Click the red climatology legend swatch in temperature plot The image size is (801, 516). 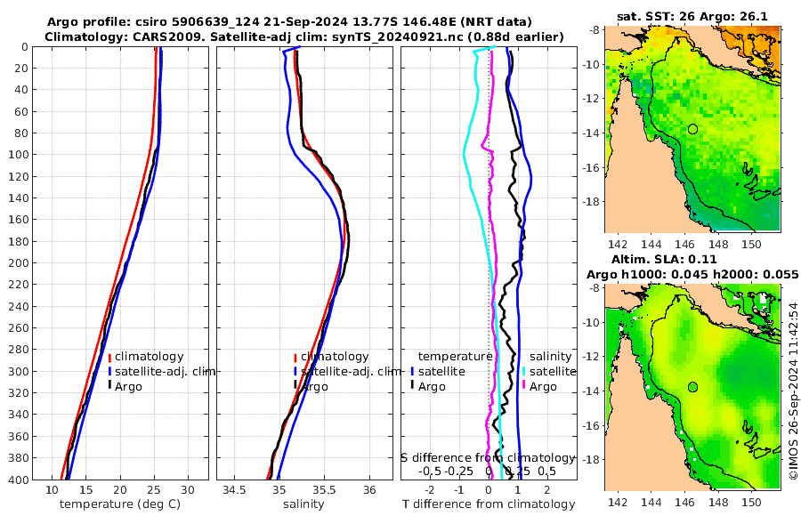[109, 357]
